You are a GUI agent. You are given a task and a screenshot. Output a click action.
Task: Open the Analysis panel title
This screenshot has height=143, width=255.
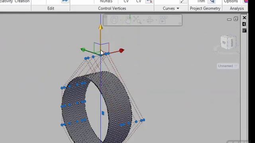pos(237,8)
